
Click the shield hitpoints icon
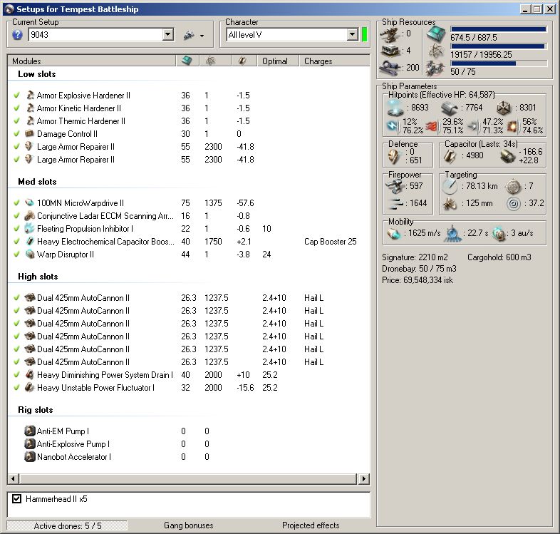[395, 108]
